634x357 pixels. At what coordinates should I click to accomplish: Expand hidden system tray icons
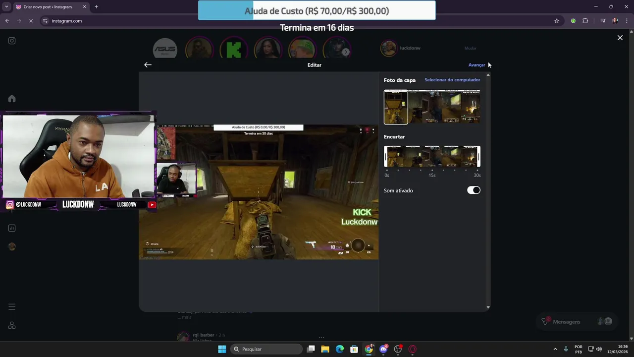point(555,349)
